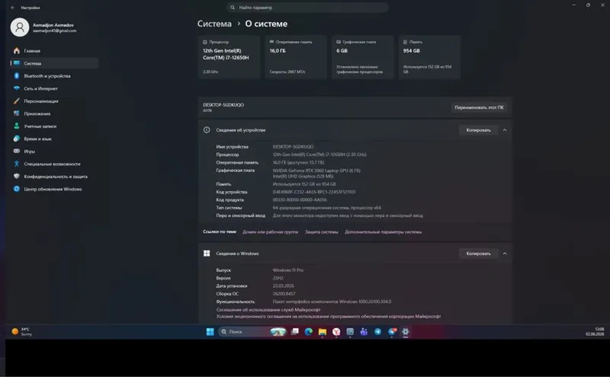The height and width of the screenshot is (377, 610).
Task: Open Конфиденциальность и защита settings
Action: point(54,177)
